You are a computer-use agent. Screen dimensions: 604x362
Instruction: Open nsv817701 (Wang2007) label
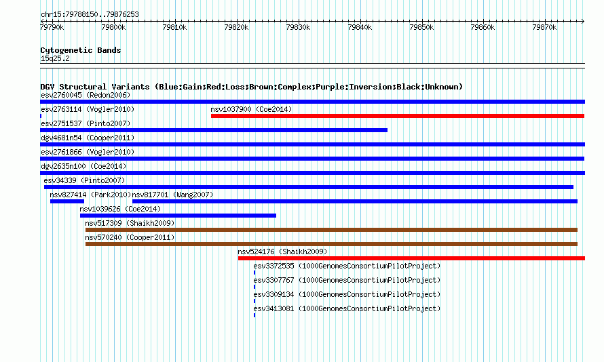tap(172, 195)
